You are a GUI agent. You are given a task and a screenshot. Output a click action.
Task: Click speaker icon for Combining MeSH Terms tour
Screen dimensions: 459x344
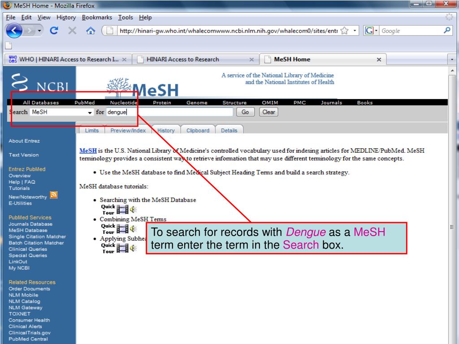tap(133, 229)
